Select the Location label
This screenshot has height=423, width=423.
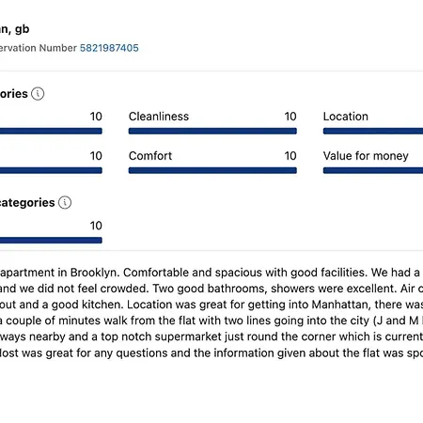346,117
